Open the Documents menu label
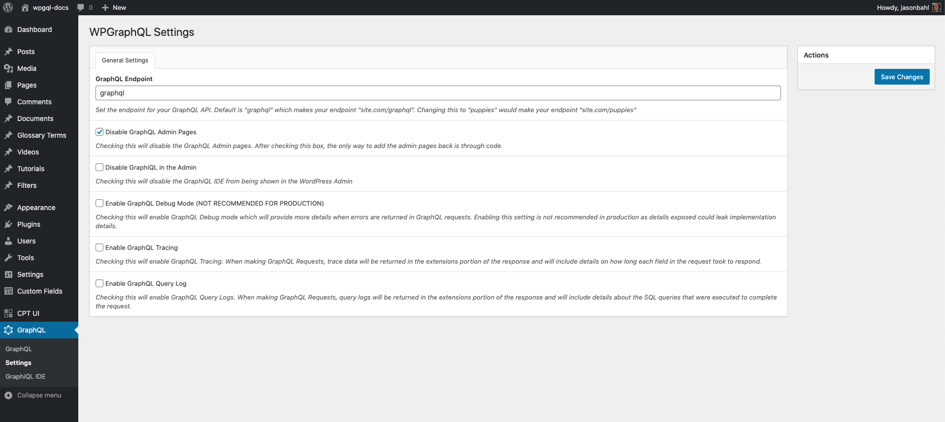The image size is (945, 422). [x=35, y=119]
